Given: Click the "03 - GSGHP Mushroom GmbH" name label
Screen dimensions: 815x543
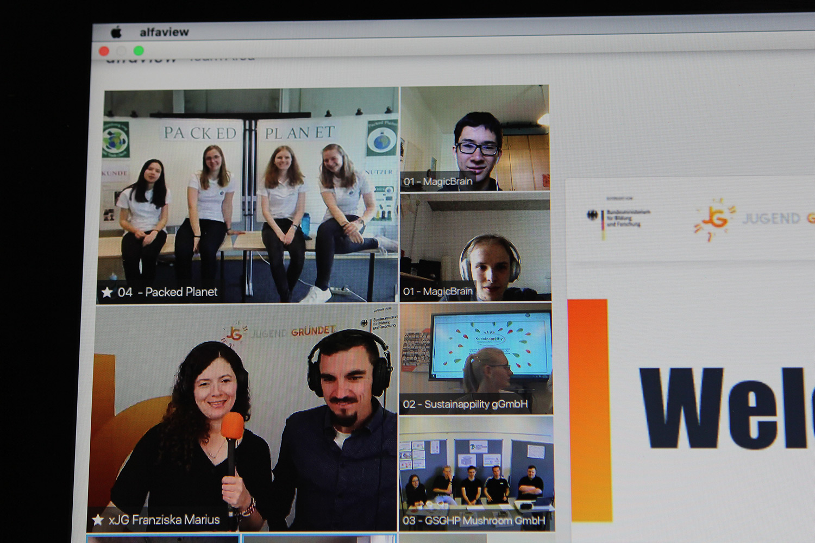Looking at the screenshot, I should pos(473,521).
